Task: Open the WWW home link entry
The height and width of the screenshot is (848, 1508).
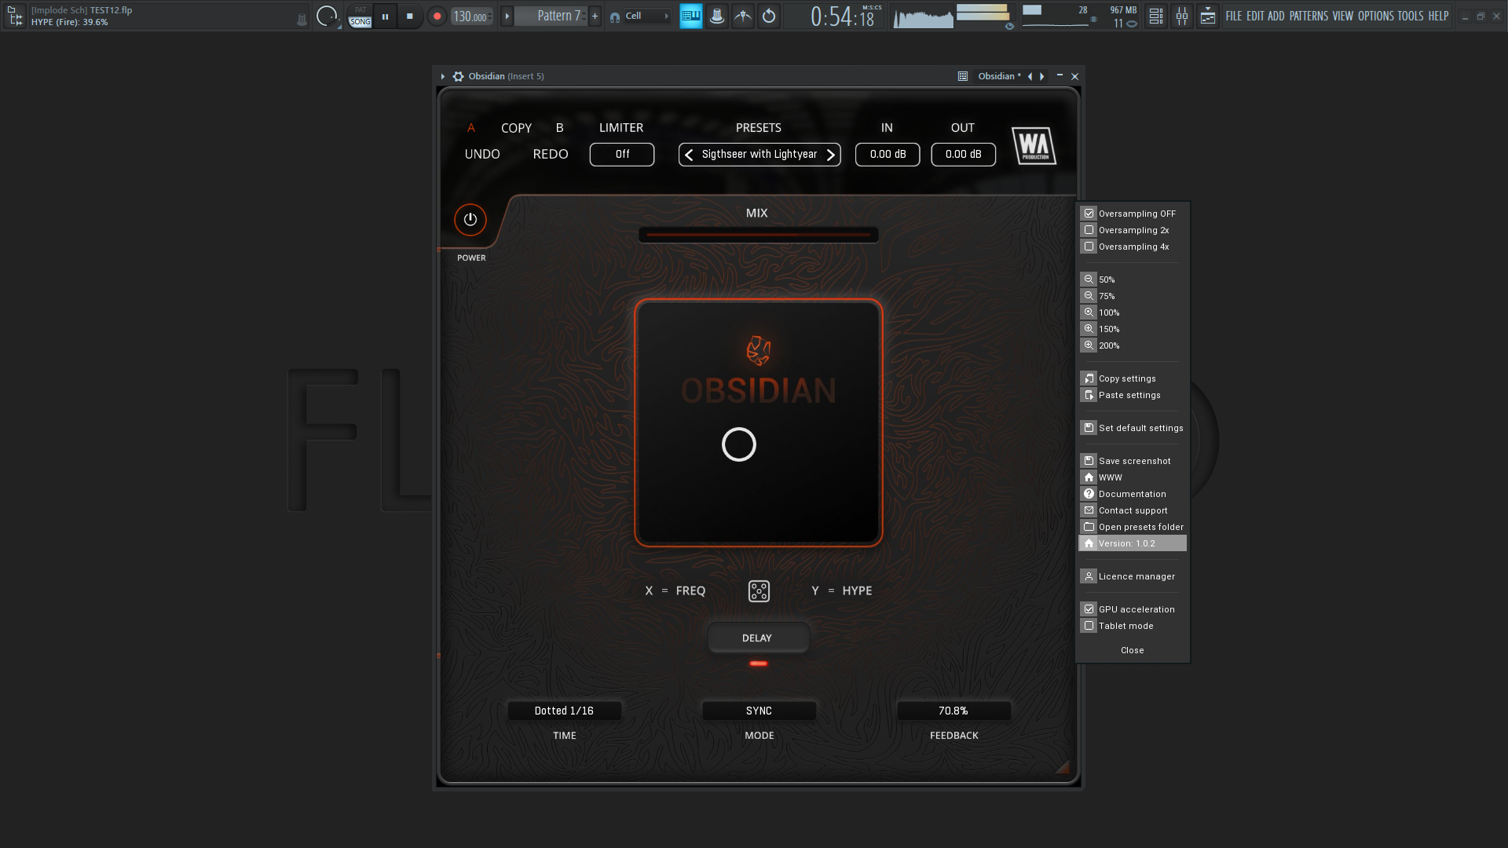Action: [1133, 477]
